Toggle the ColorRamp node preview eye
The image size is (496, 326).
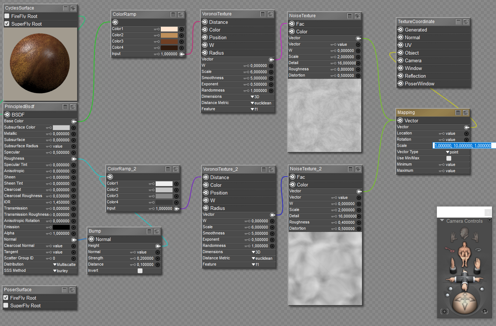coord(181,14)
